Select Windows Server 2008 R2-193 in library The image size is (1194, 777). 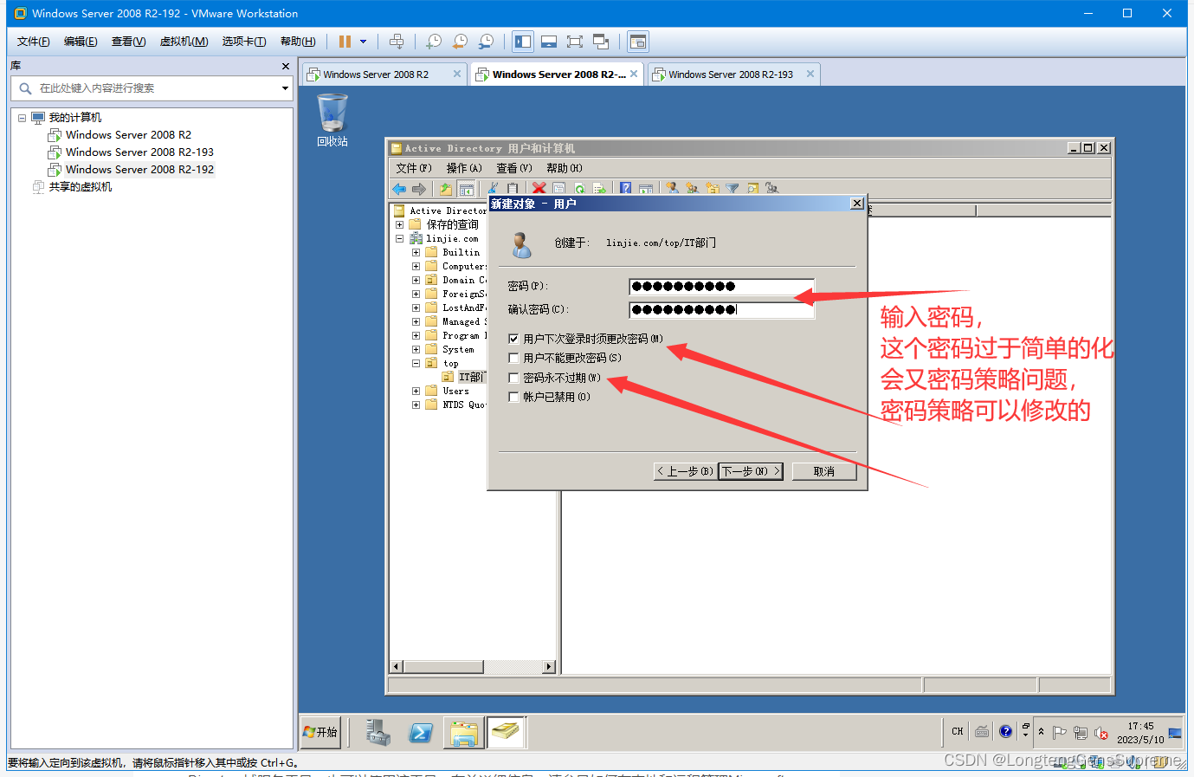point(139,152)
